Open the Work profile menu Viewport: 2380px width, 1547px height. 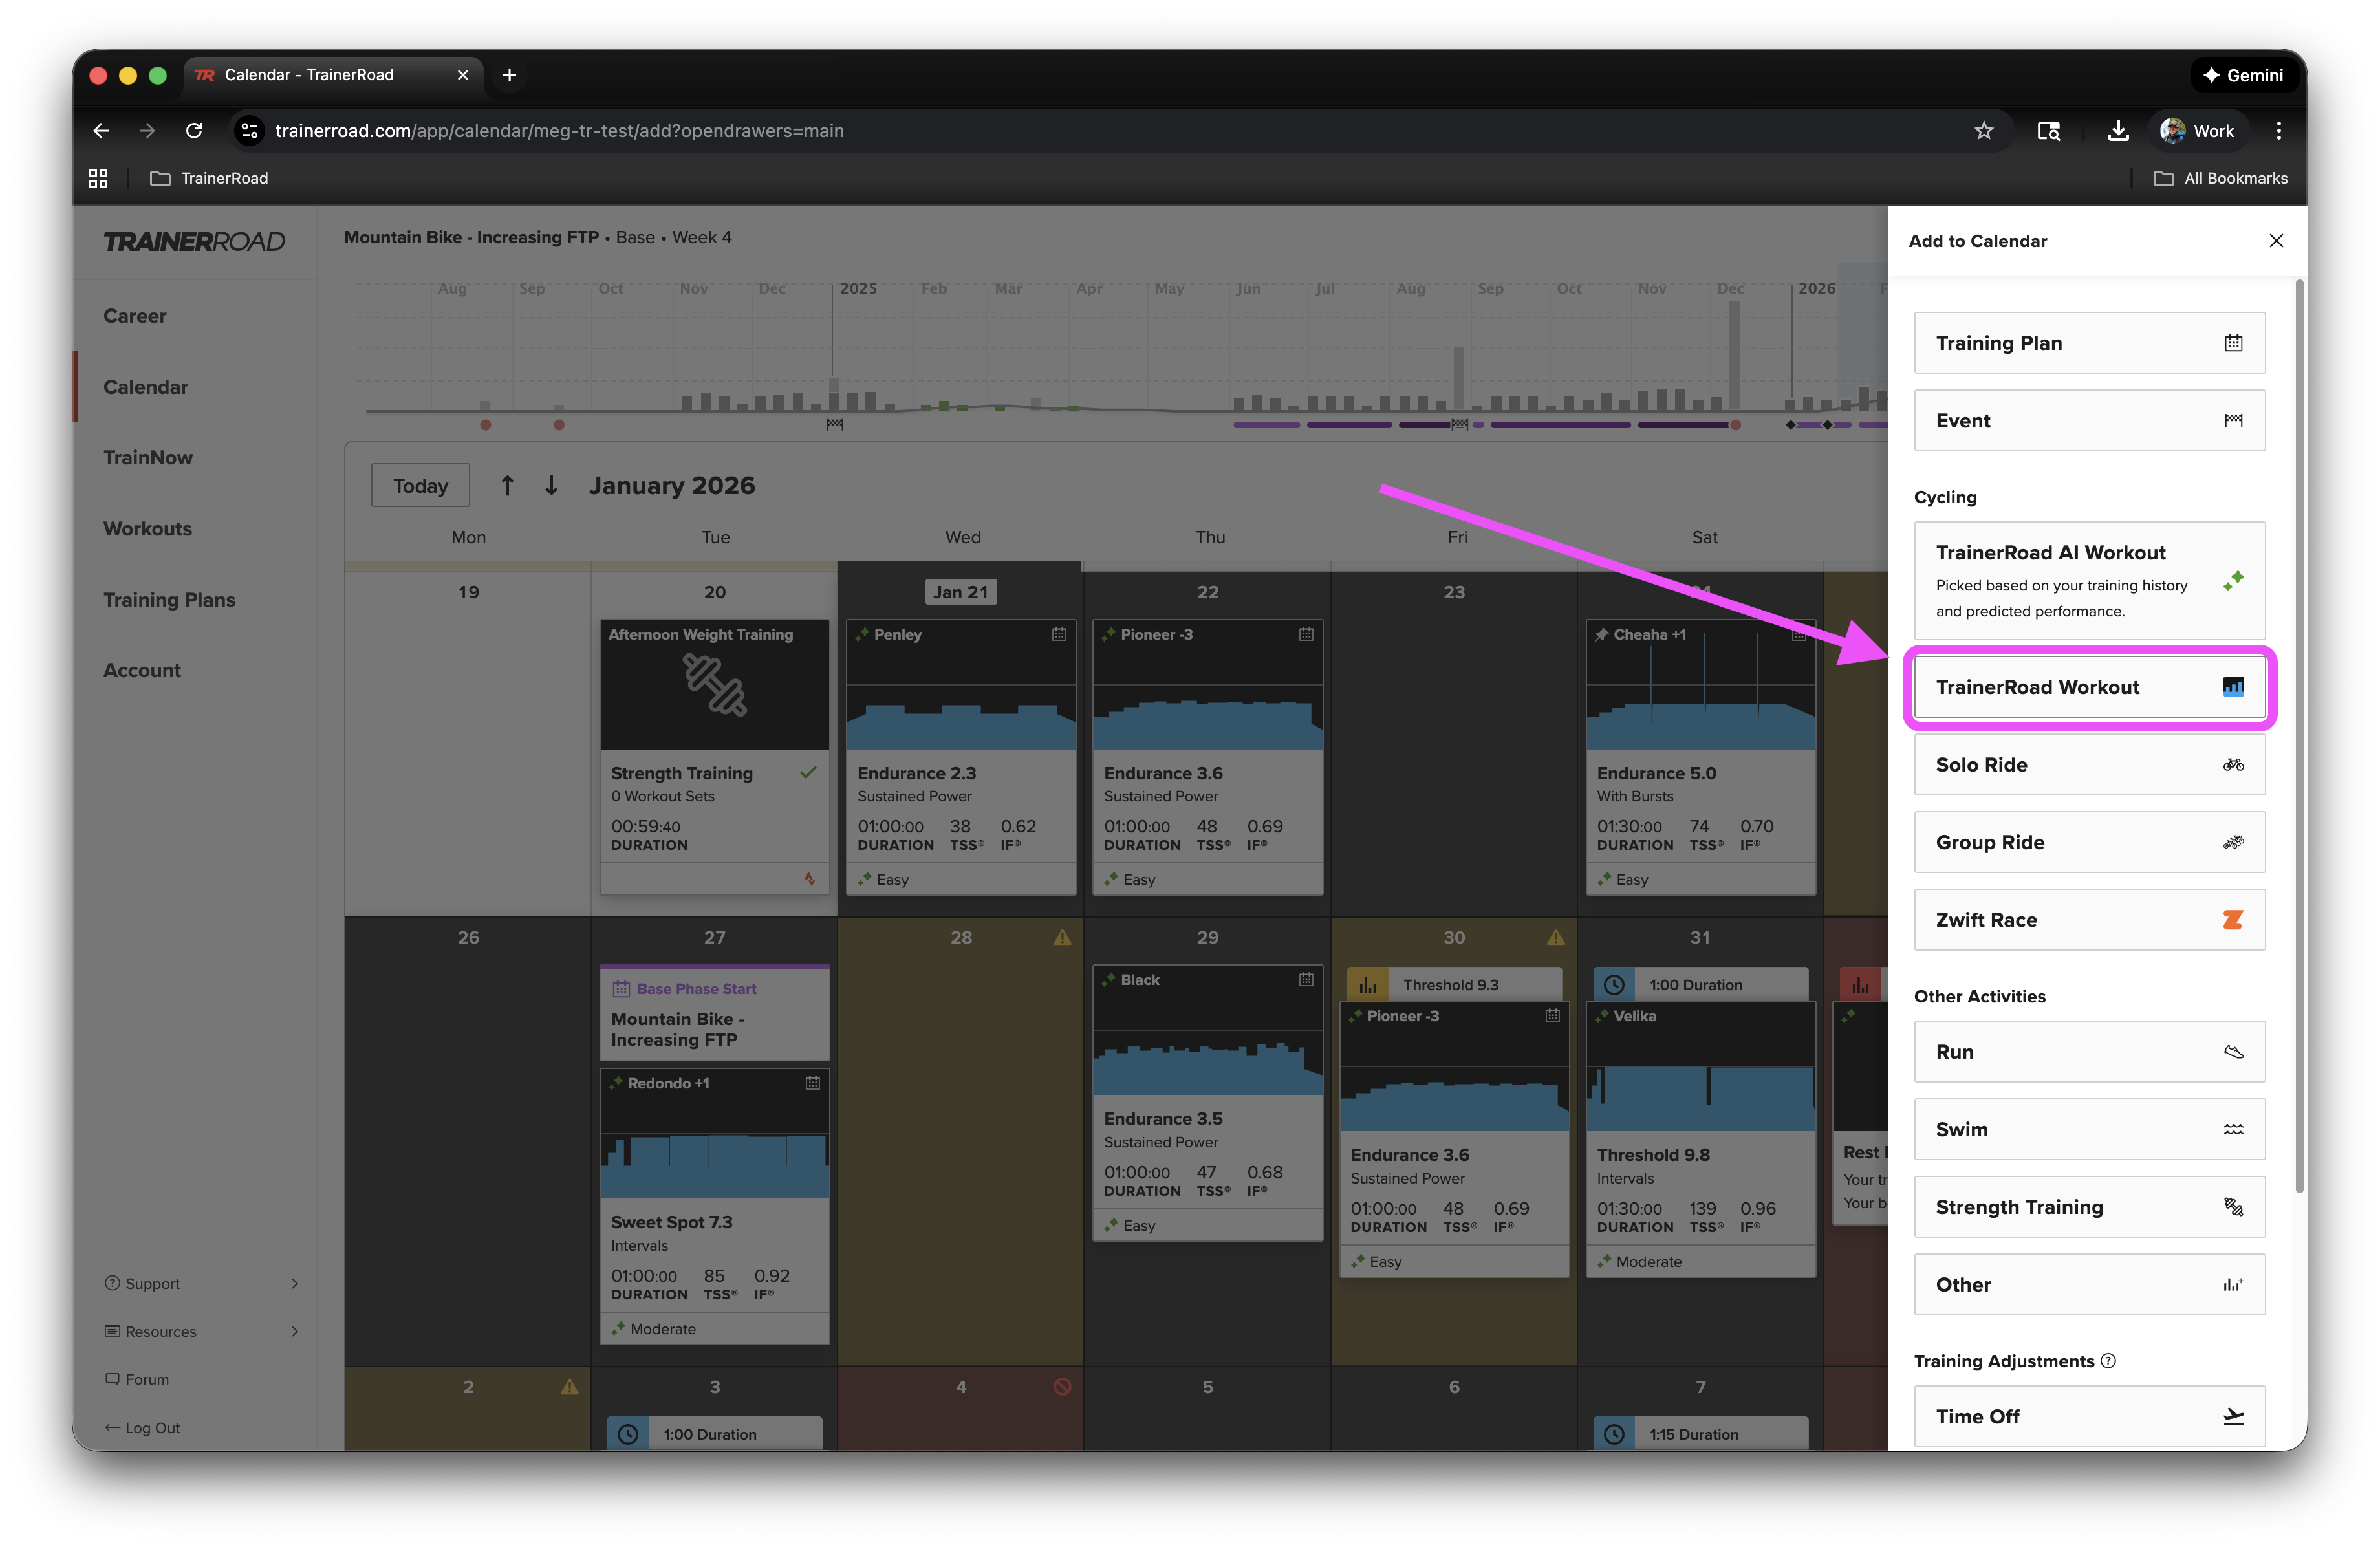(x=2197, y=131)
